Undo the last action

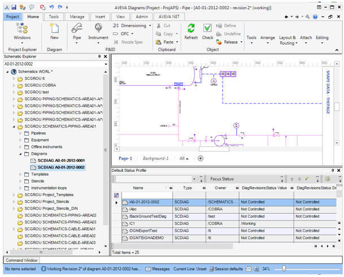pyautogui.click(x=51, y=7)
